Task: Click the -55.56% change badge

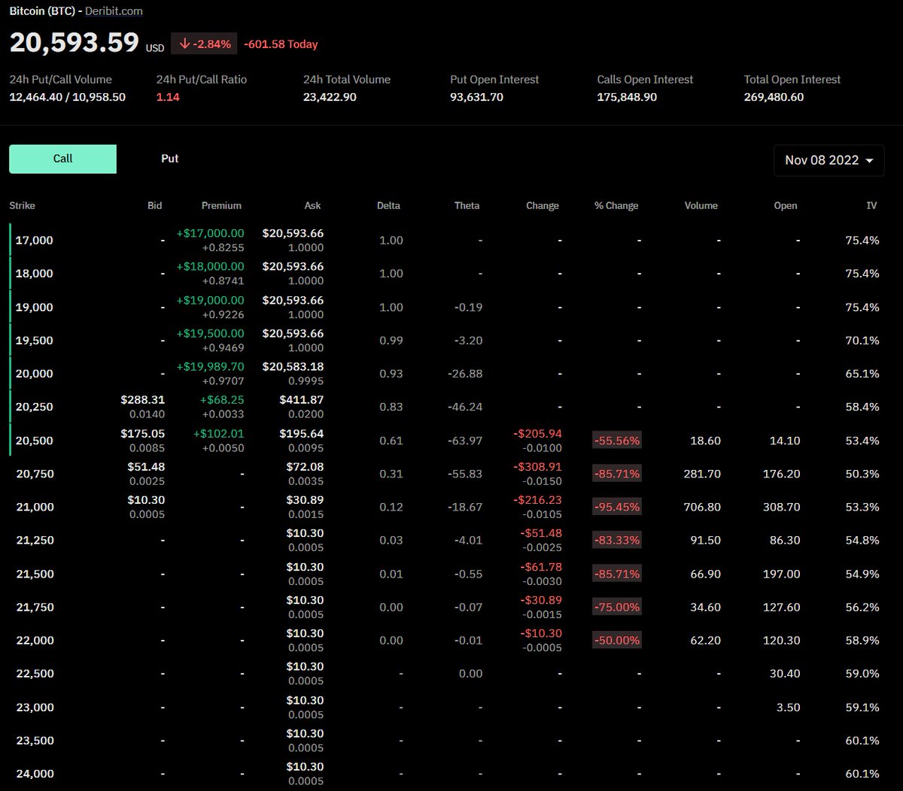Action: (x=616, y=441)
